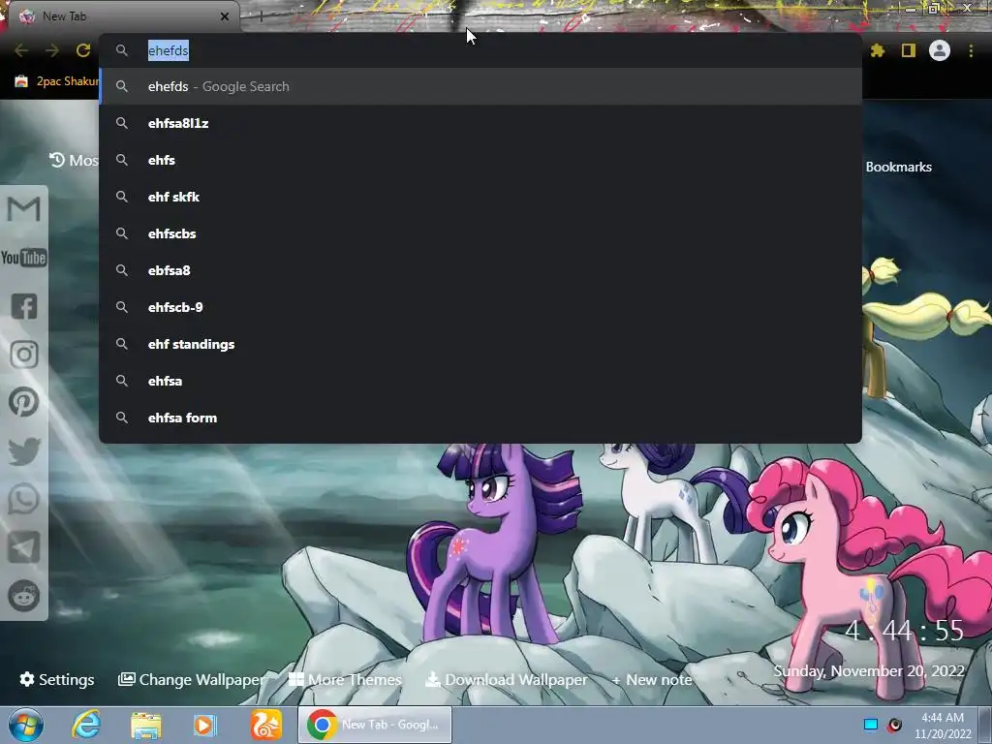
Task: Open Twitter from the sidebar
Action: (24, 451)
